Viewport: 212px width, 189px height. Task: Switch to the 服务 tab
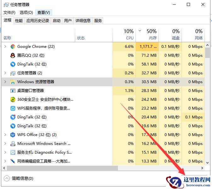(x=98, y=21)
